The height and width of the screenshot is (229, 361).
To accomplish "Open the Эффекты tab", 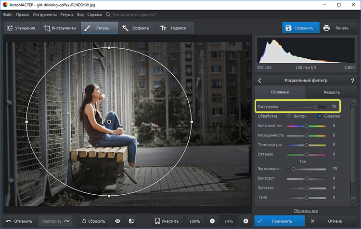I will (x=138, y=28).
